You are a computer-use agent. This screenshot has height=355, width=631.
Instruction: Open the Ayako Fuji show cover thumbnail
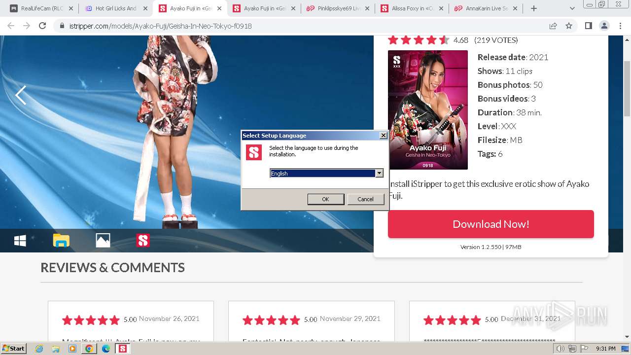coord(428,110)
